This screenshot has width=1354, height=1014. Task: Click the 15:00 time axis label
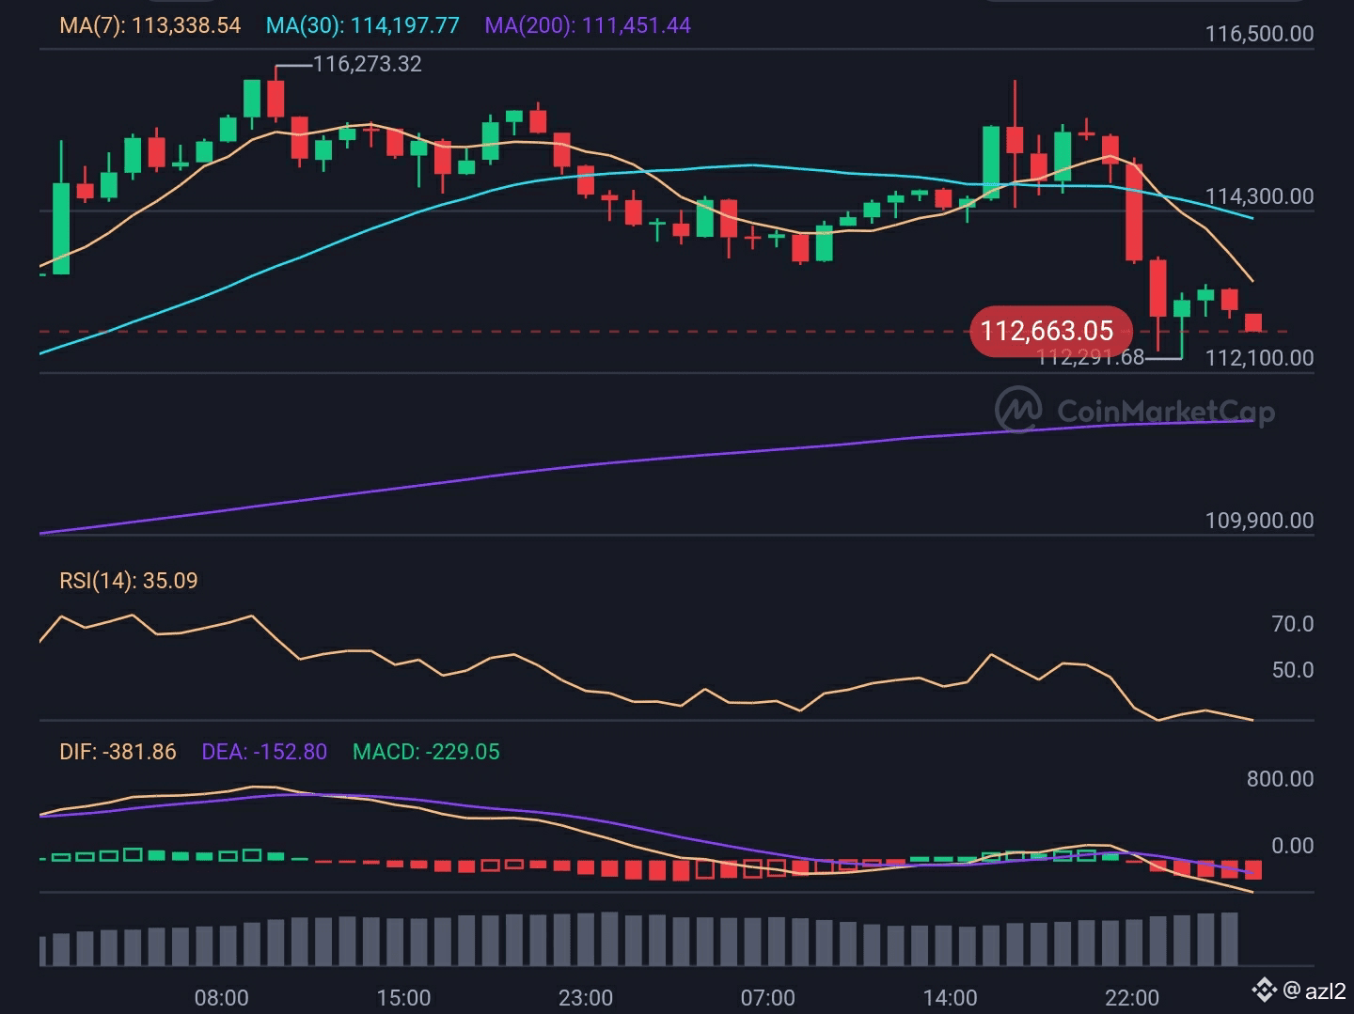[403, 998]
